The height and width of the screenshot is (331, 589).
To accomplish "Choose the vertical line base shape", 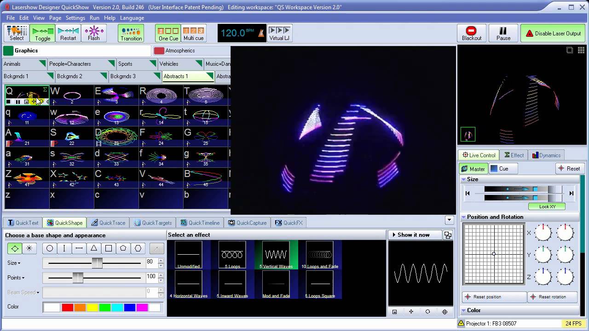I will [64, 248].
